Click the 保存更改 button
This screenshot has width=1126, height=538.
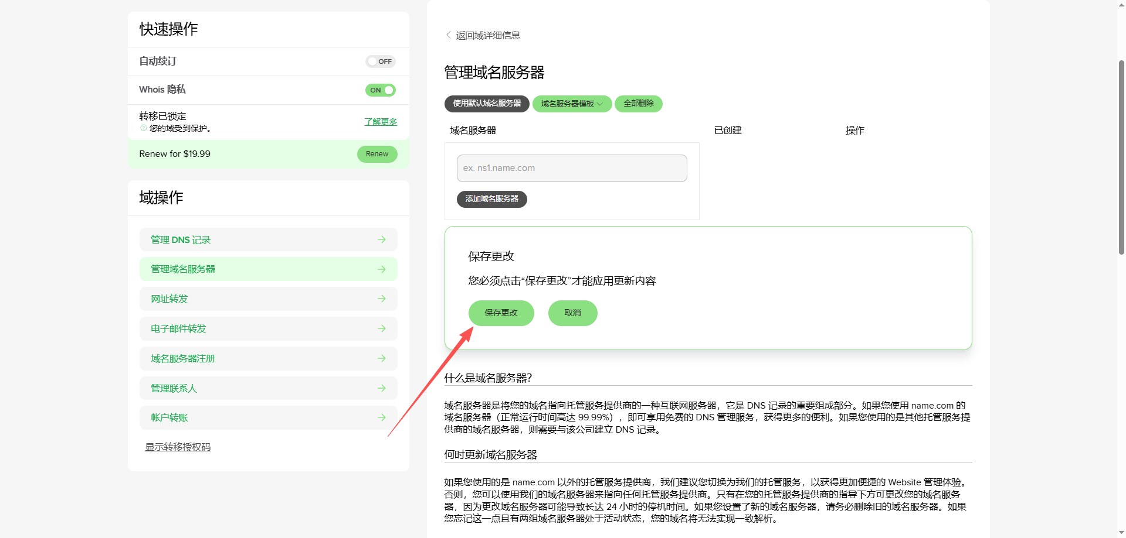pos(501,313)
